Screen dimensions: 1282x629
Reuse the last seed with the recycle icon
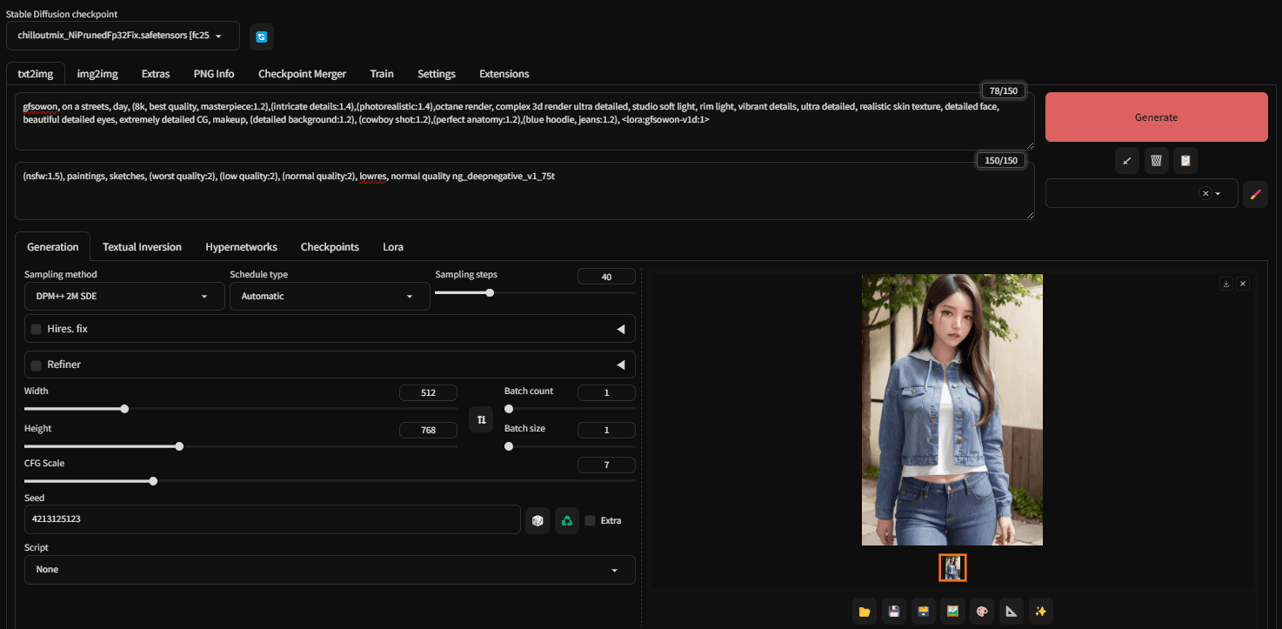click(567, 520)
